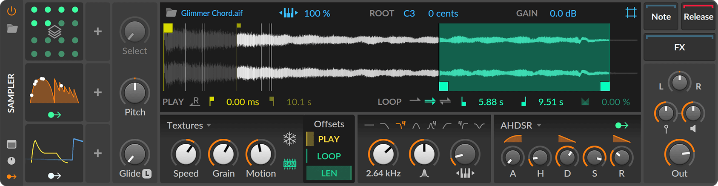
Task: Click the zoom-to-fit crop icon
Action: 631,13
